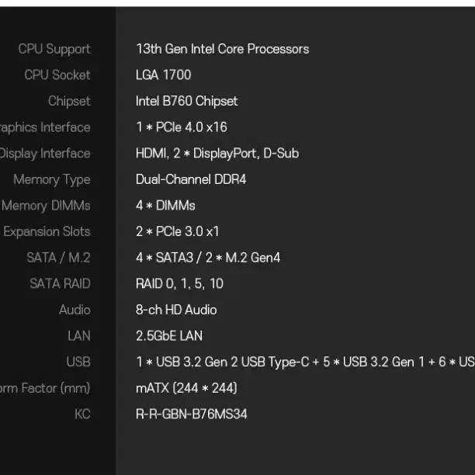
Task: Click the CPU Support label
Action: 54,50
